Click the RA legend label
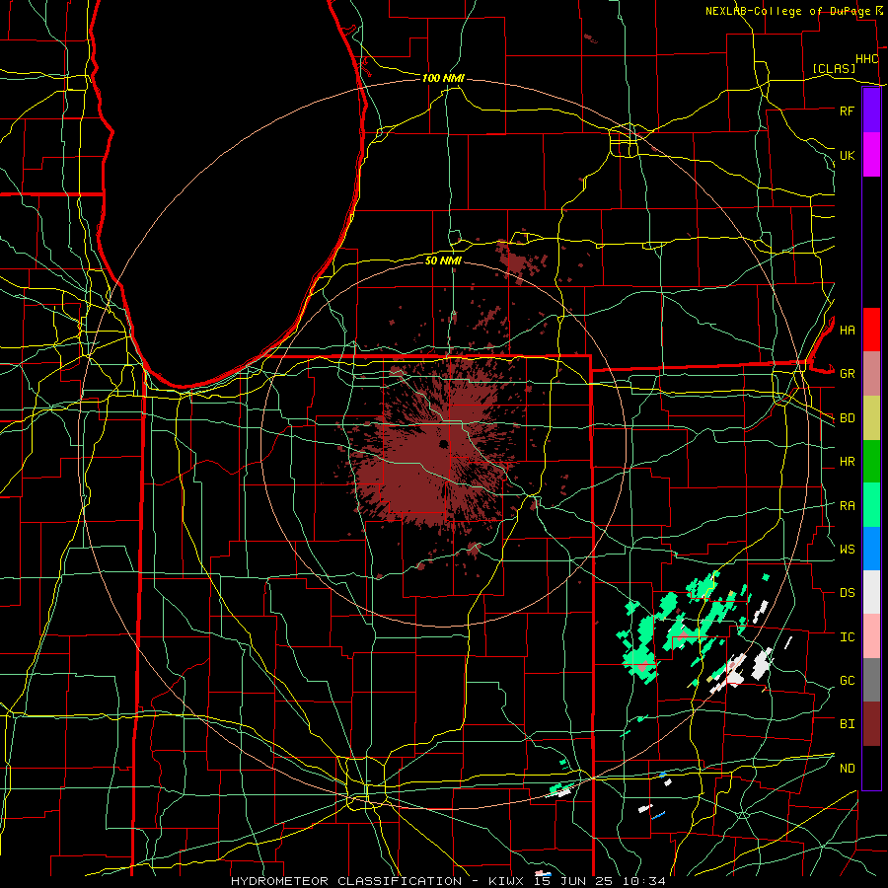The image size is (888, 888). click(847, 506)
